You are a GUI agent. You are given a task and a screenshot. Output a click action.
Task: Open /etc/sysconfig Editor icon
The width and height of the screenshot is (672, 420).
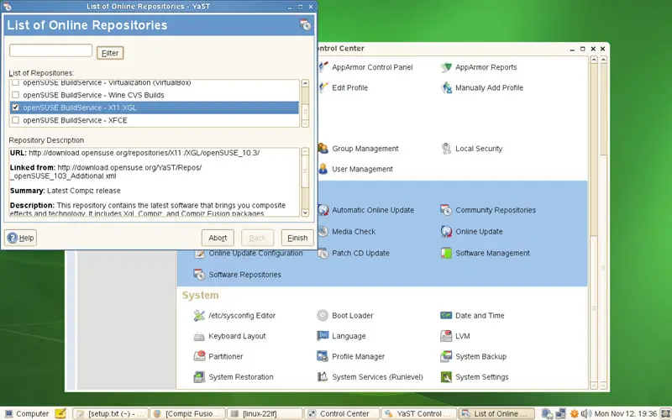point(199,316)
